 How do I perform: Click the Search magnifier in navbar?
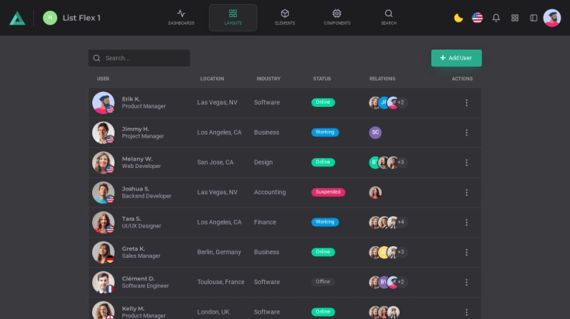[389, 17]
